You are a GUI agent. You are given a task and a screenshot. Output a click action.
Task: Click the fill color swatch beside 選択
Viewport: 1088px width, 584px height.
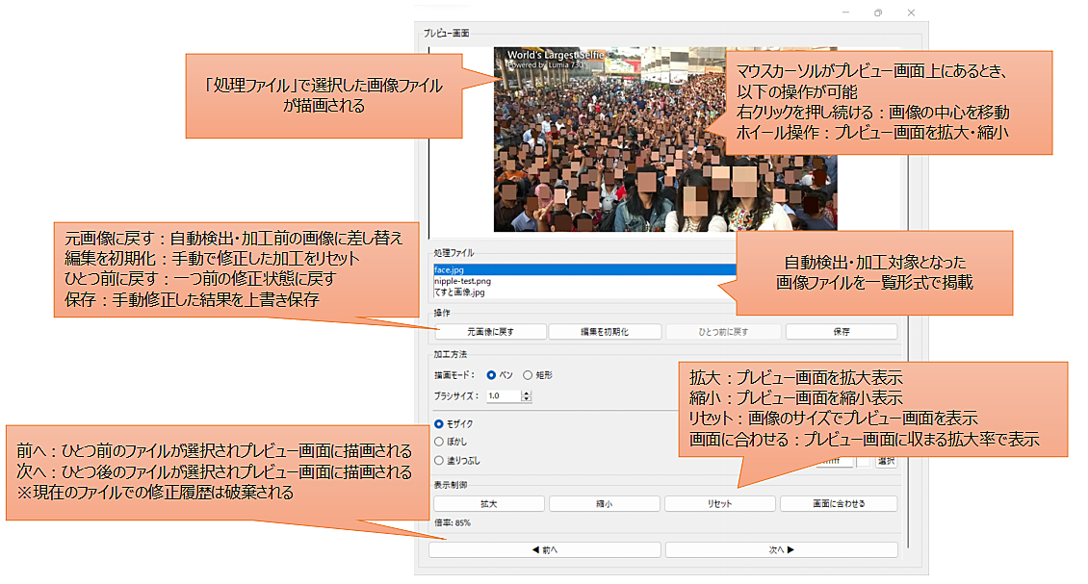point(865,462)
